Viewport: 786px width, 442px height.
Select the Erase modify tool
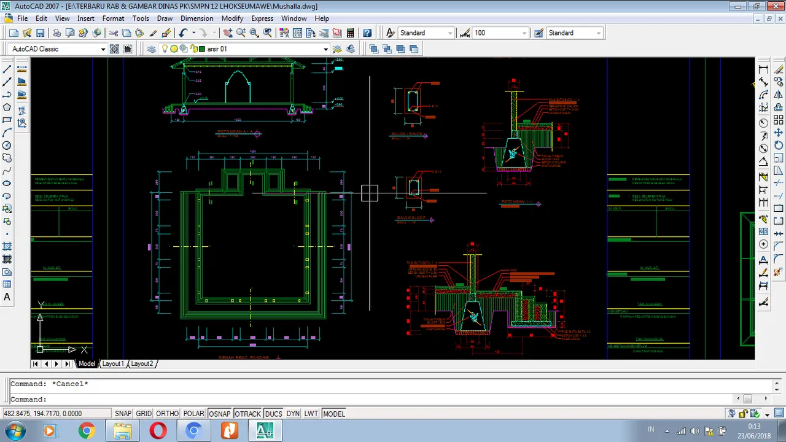pos(779,69)
